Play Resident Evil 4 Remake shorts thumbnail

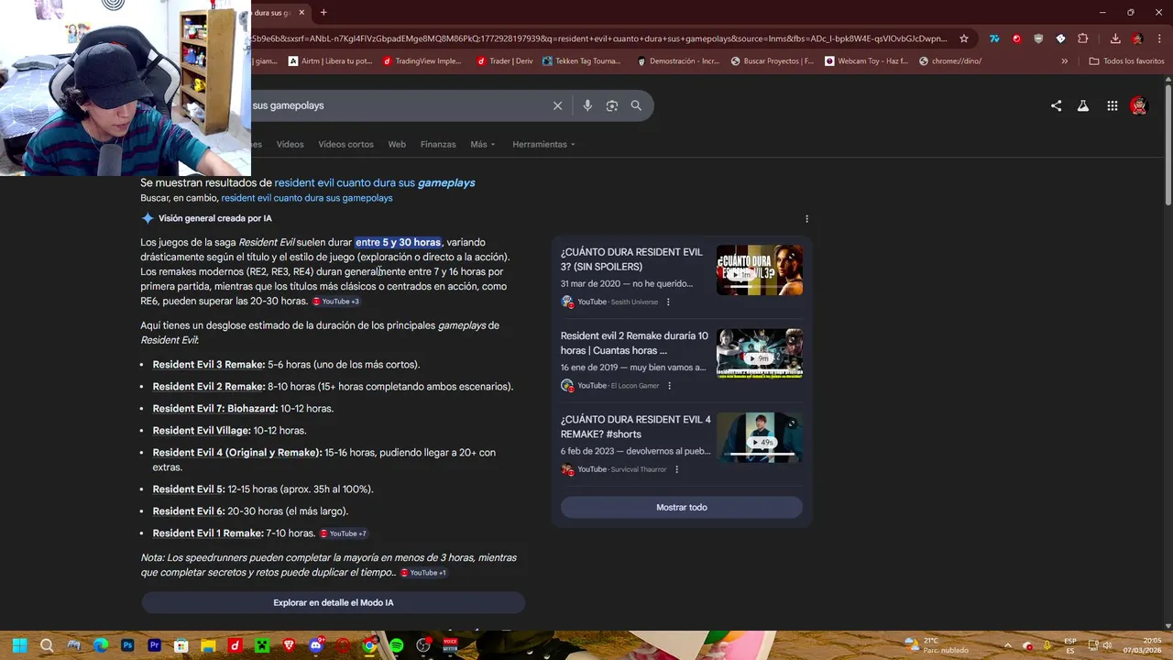pos(759,437)
